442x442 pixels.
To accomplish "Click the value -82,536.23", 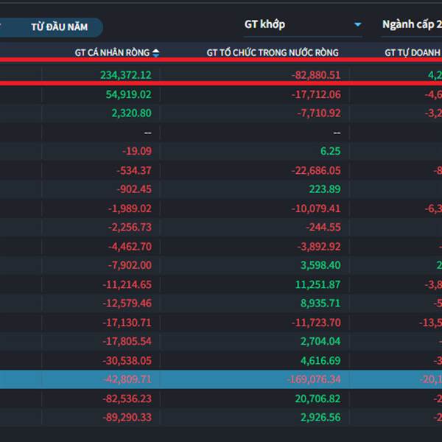I will (x=127, y=399).
